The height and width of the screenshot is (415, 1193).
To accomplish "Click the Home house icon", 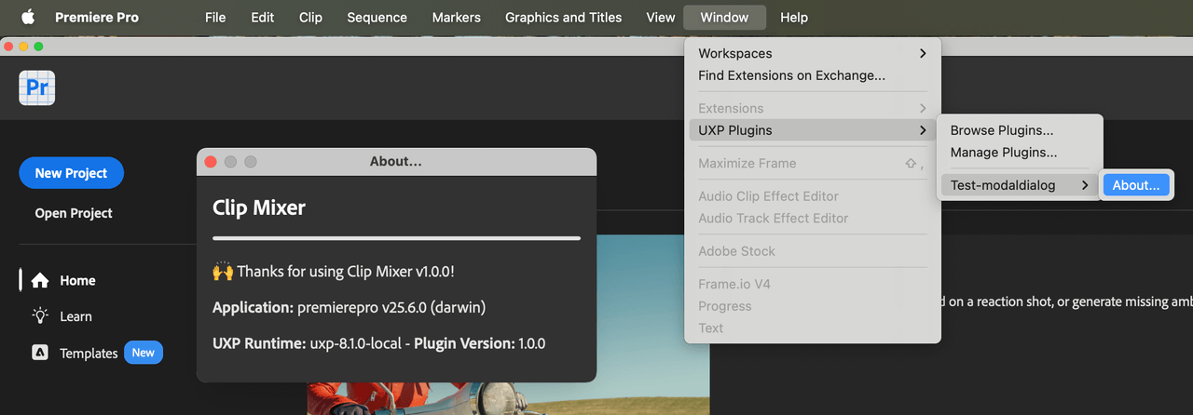I will (40, 280).
